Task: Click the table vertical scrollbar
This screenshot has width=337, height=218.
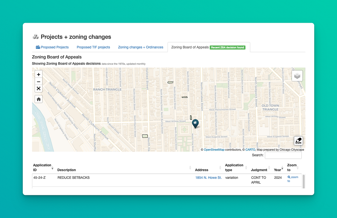Action: [x=303, y=181]
